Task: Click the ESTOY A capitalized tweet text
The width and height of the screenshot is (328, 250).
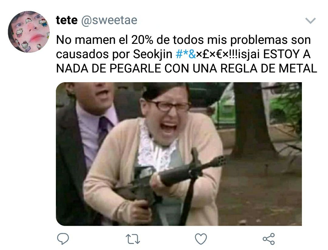Action: tap(287, 54)
